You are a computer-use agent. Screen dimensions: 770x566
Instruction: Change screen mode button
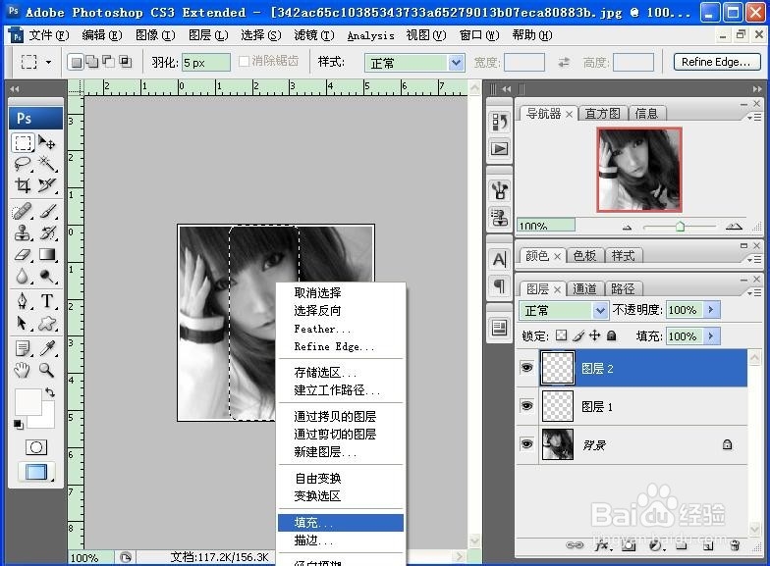35,472
